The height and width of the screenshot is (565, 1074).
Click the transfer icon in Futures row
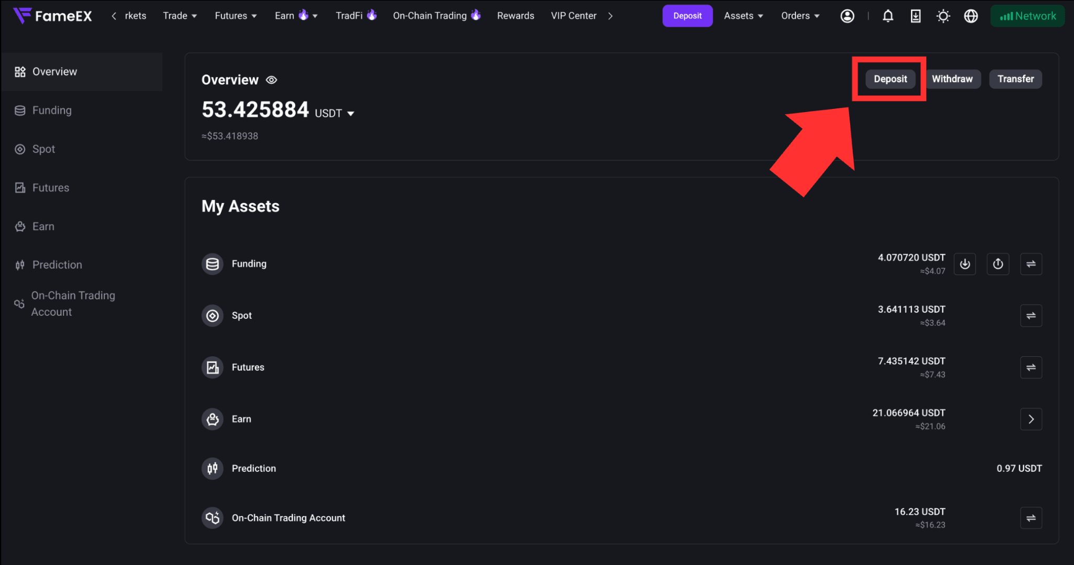pyautogui.click(x=1031, y=368)
